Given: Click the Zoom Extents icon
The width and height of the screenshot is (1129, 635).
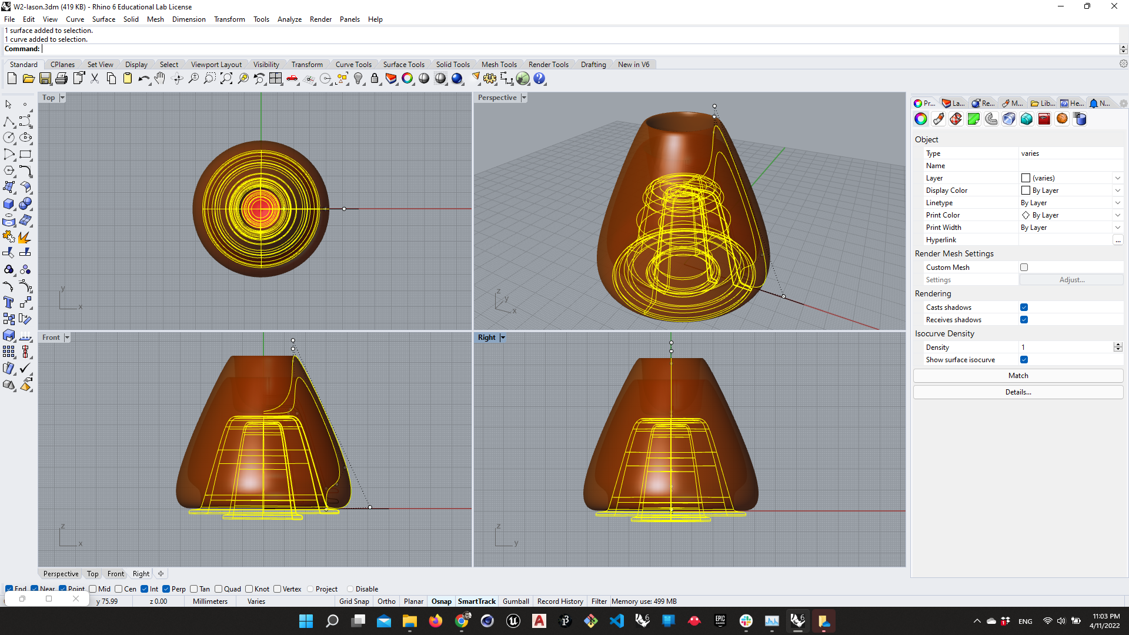Looking at the screenshot, I should [x=226, y=78].
